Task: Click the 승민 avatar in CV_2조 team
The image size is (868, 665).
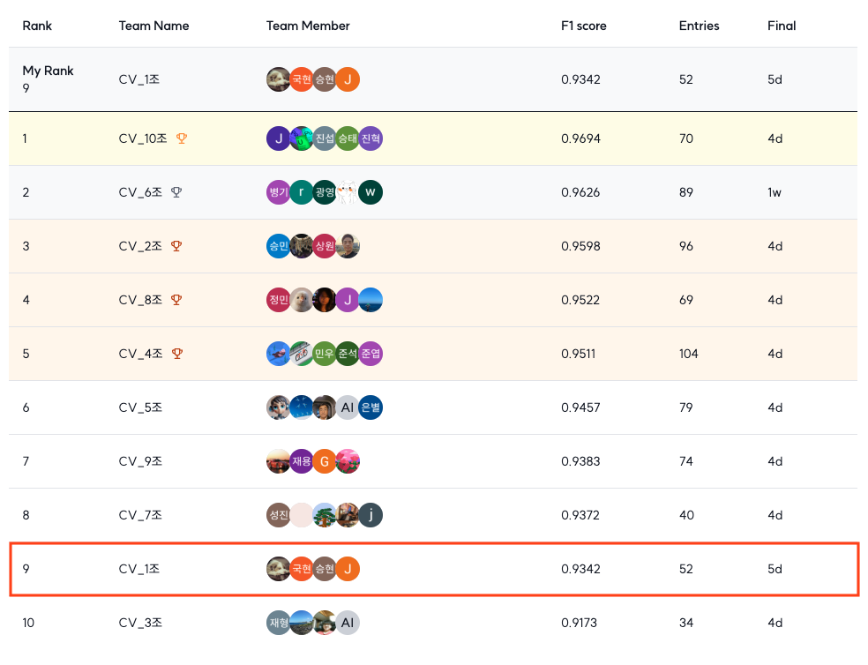Action: [279, 246]
